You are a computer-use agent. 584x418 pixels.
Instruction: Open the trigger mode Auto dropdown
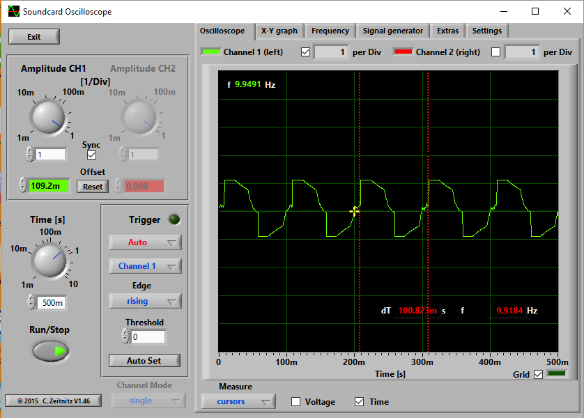[x=144, y=242]
